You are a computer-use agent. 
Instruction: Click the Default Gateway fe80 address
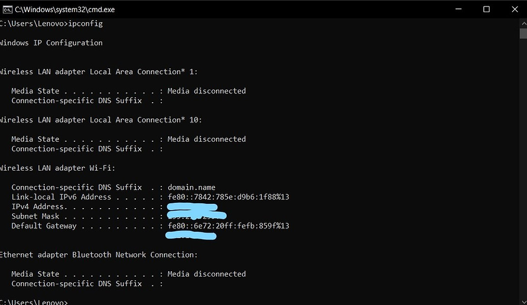(228, 225)
